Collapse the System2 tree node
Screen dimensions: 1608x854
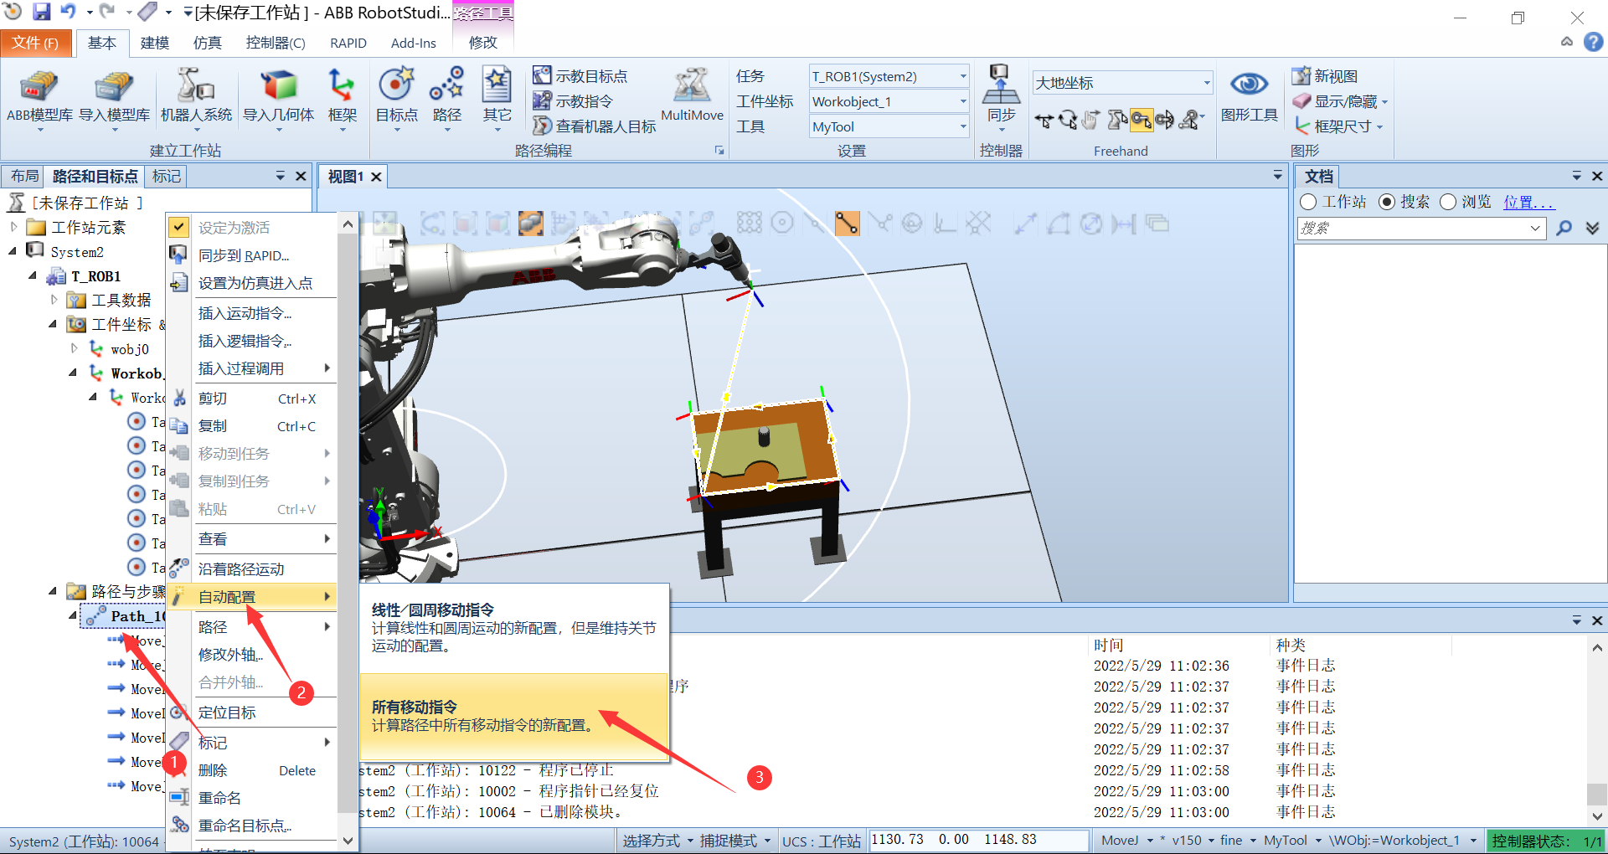[x=13, y=251]
